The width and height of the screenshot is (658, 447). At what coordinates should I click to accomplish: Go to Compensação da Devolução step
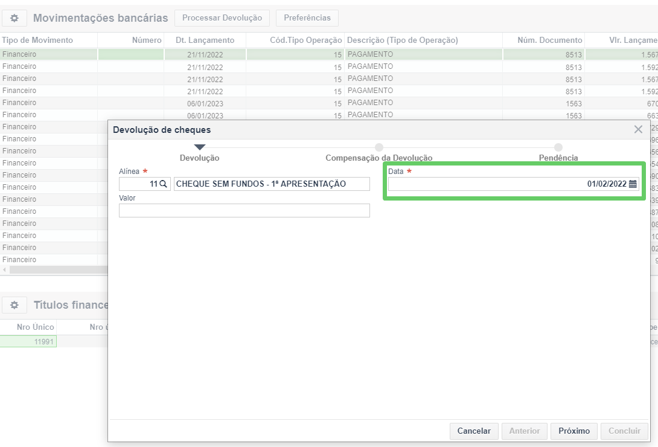379,147
